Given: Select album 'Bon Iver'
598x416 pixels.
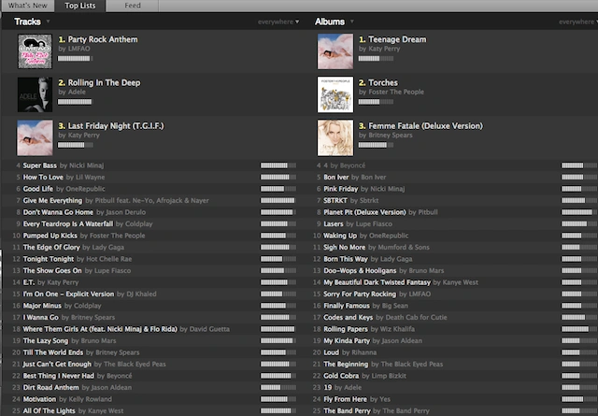Looking at the screenshot, I should point(336,178).
